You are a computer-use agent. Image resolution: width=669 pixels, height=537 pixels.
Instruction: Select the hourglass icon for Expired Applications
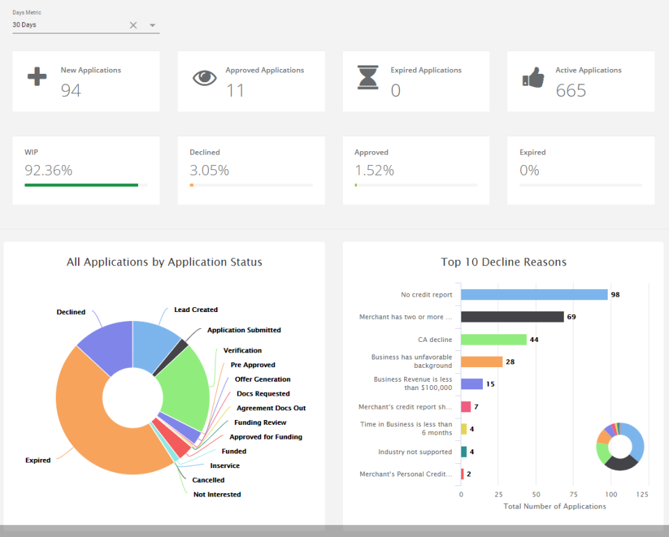(369, 77)
